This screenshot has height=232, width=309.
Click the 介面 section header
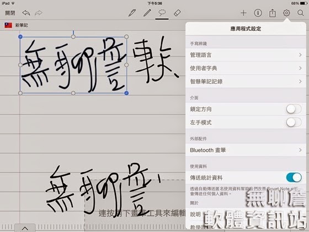point(194,98)
